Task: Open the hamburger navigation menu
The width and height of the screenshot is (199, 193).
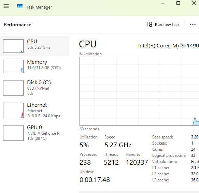Action: pyautogui.click(x=6, y=6)
